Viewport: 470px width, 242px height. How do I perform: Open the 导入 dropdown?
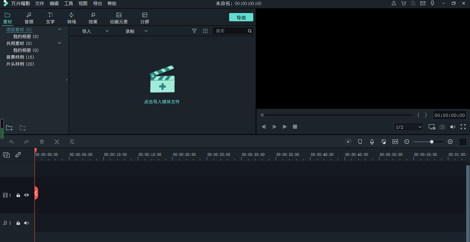[x=95, y=31]
